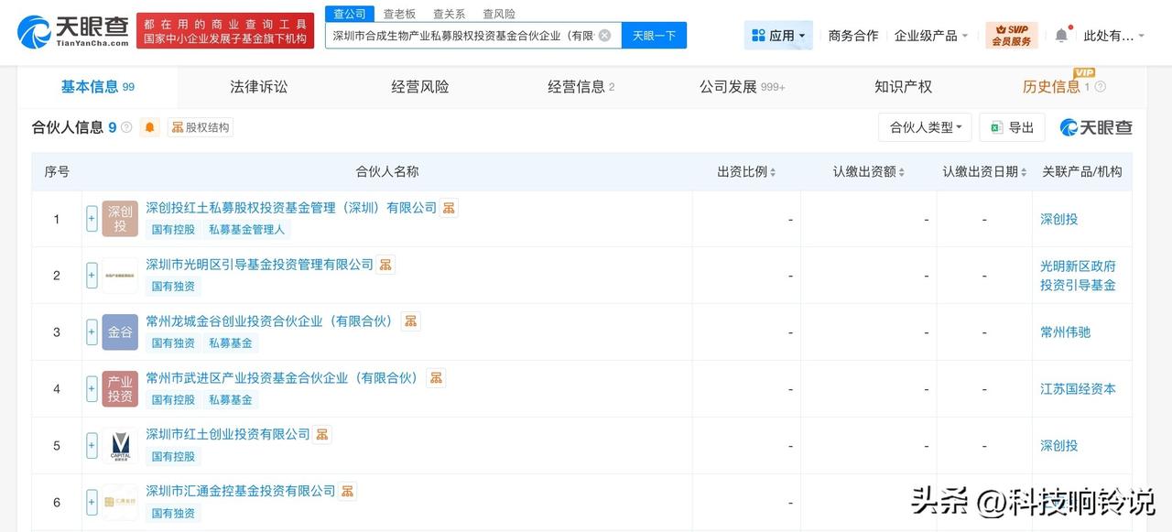
Task: Click the TianYanCha logo at top left
Action: [x=72, y=31]
